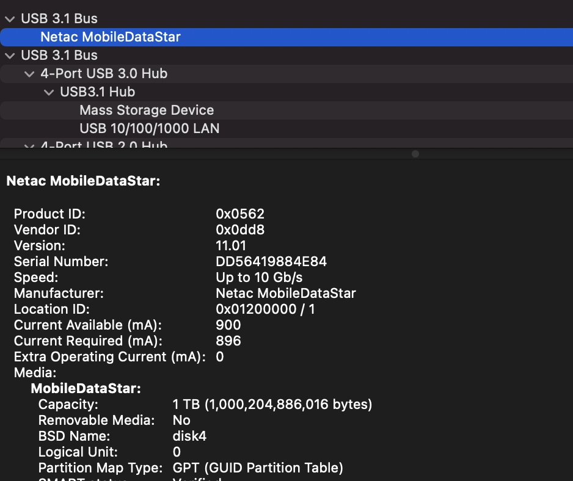573x481 pixels.
Task: Click the Extra Operating Current label
Action: pyautogui.click(x=110, y=357)
